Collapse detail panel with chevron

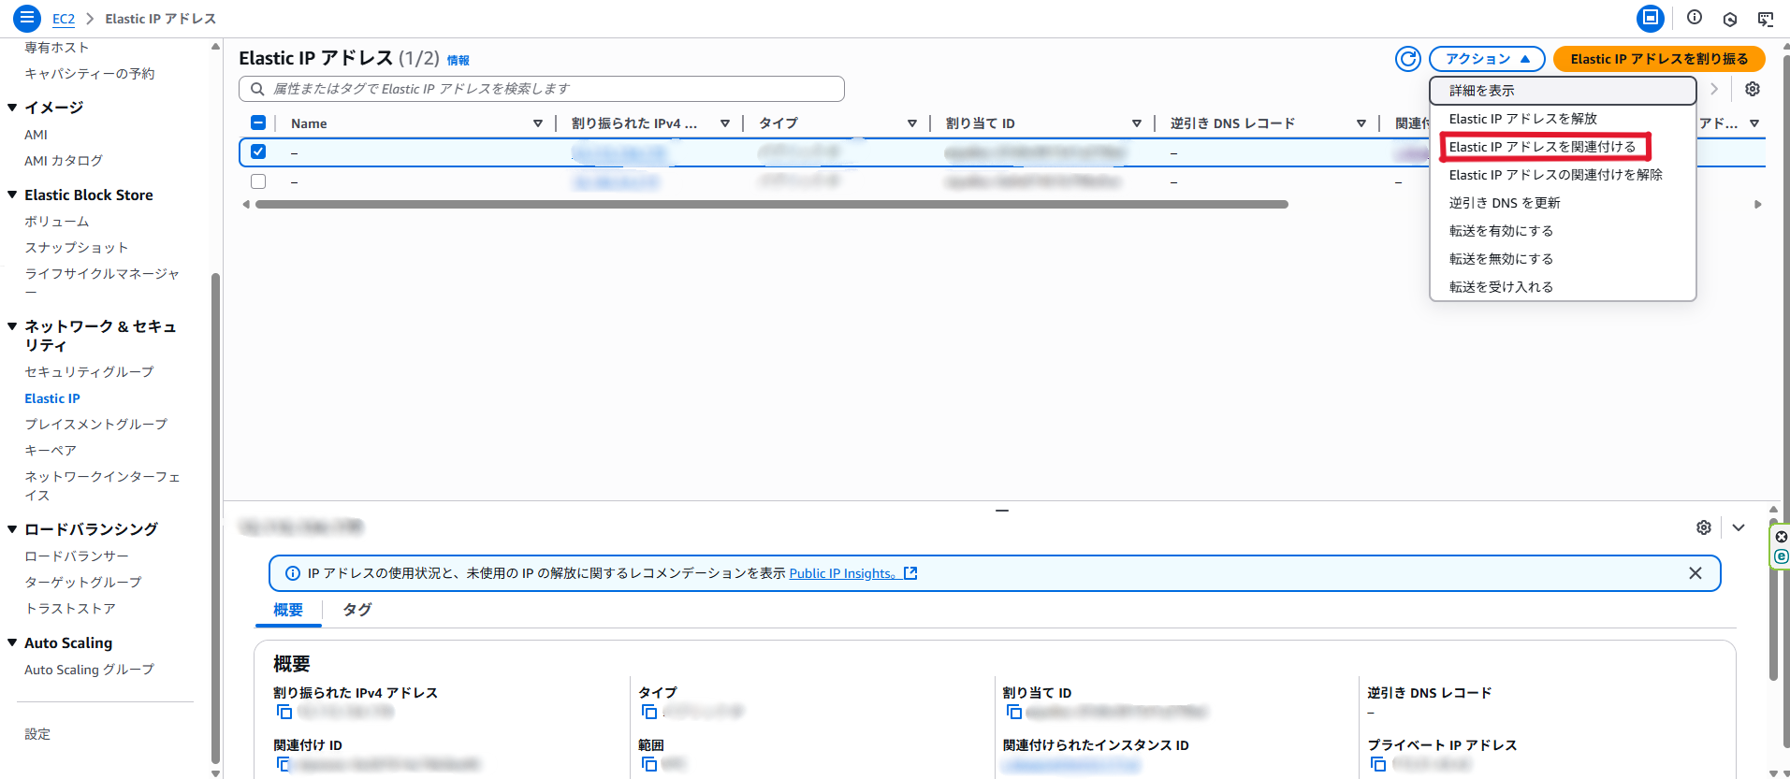[1739, 527]
